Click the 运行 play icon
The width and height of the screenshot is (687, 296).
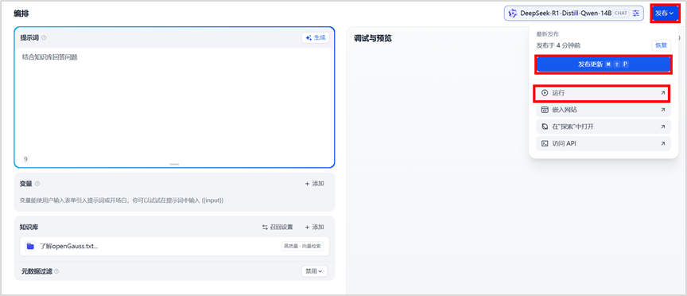[x=545, y=93]
